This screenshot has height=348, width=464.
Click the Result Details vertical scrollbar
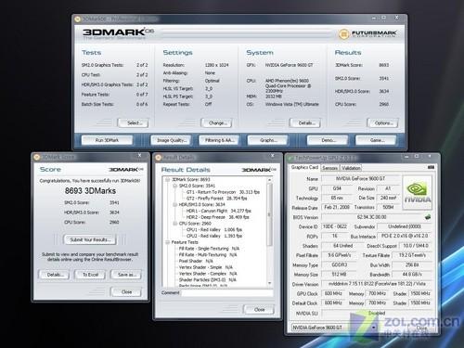pyautogui.click(x=269, y=231)
